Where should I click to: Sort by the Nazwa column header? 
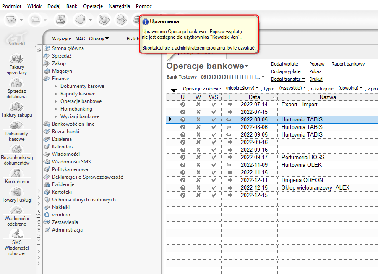pos(328,97)
